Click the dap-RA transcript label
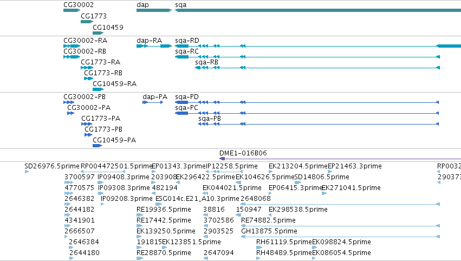The image size is (461, 261). click(150, 40)
